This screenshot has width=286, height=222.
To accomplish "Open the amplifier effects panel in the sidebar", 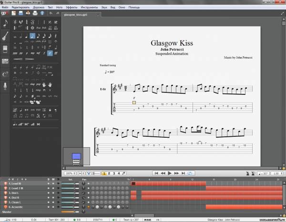I will [x=5, y=49].
